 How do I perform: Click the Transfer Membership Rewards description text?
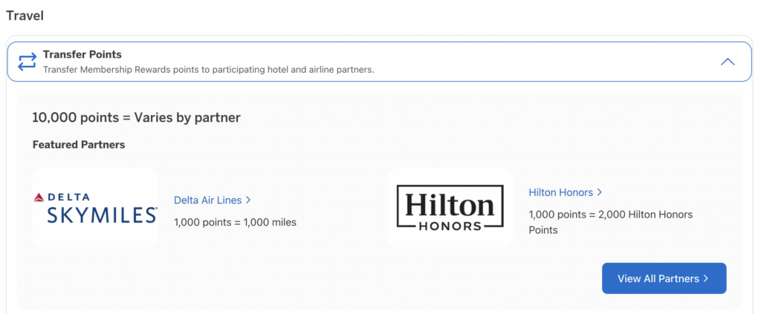coord(208,69)
